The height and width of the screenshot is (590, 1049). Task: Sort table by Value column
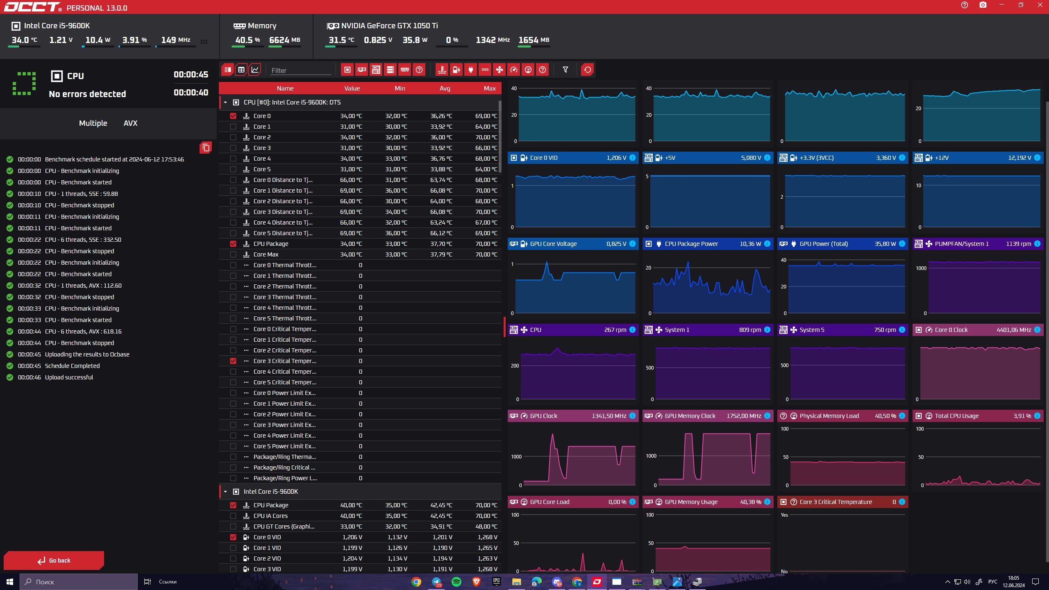coord(352,88)
